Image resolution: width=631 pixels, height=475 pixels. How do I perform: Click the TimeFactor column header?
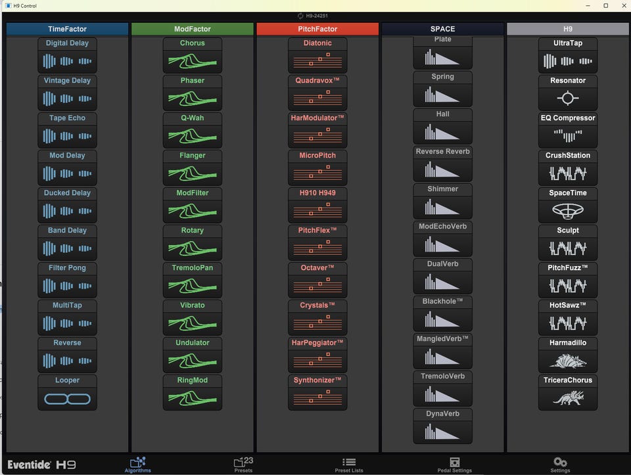(67, 29)
